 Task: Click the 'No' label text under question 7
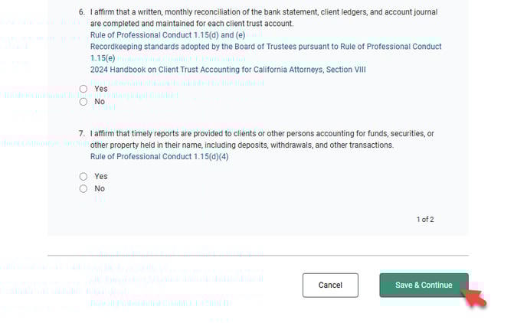coord(100,188)
